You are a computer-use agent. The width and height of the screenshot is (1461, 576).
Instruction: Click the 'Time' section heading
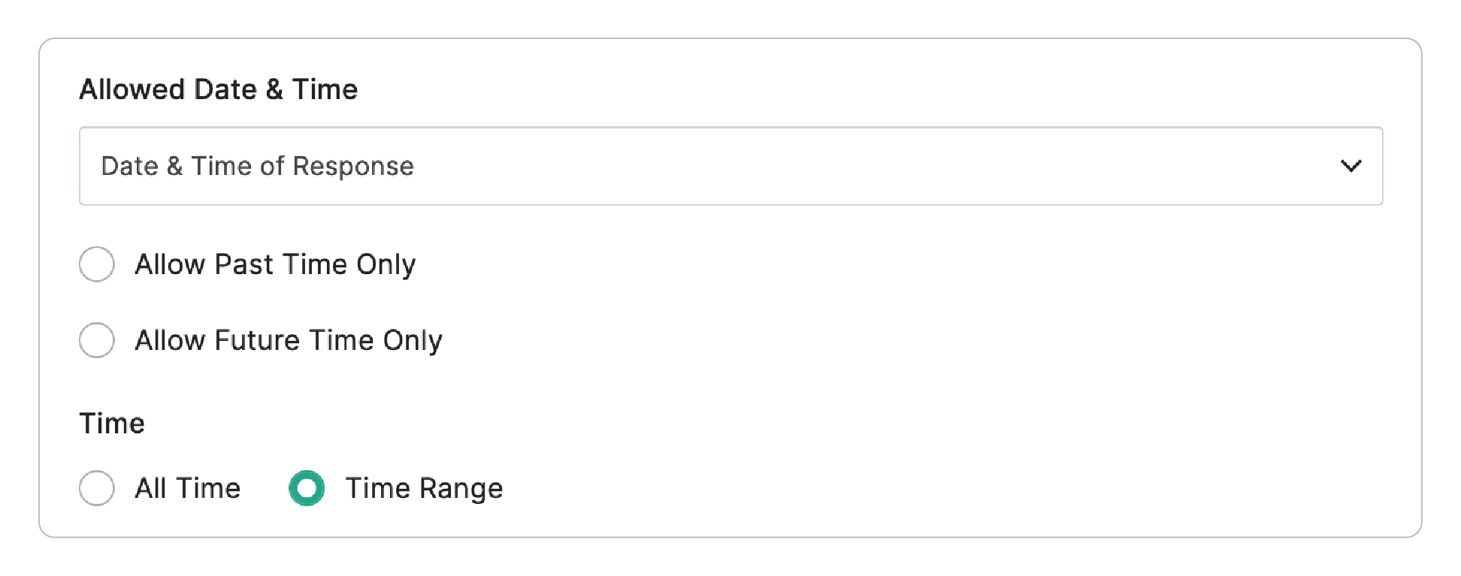tap(112, 424)
